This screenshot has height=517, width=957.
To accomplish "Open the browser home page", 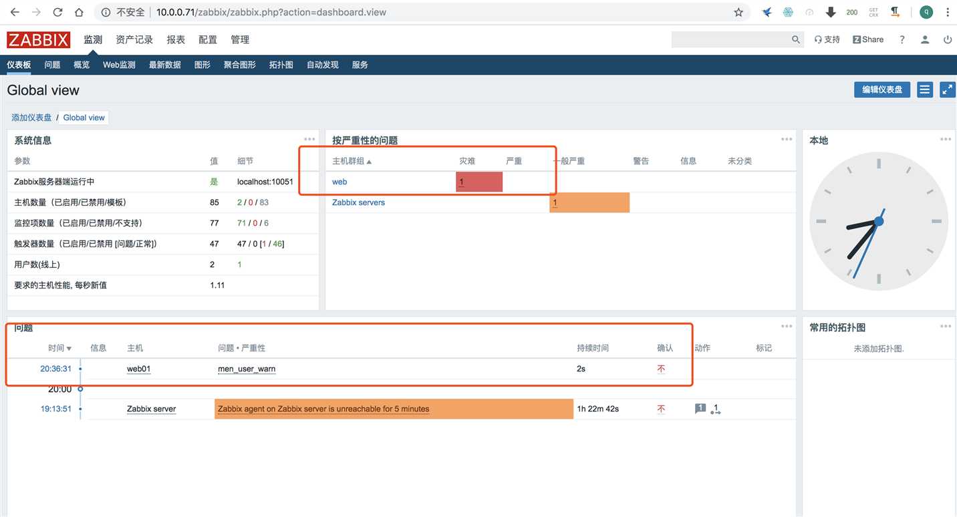I will tap(79, 12).
